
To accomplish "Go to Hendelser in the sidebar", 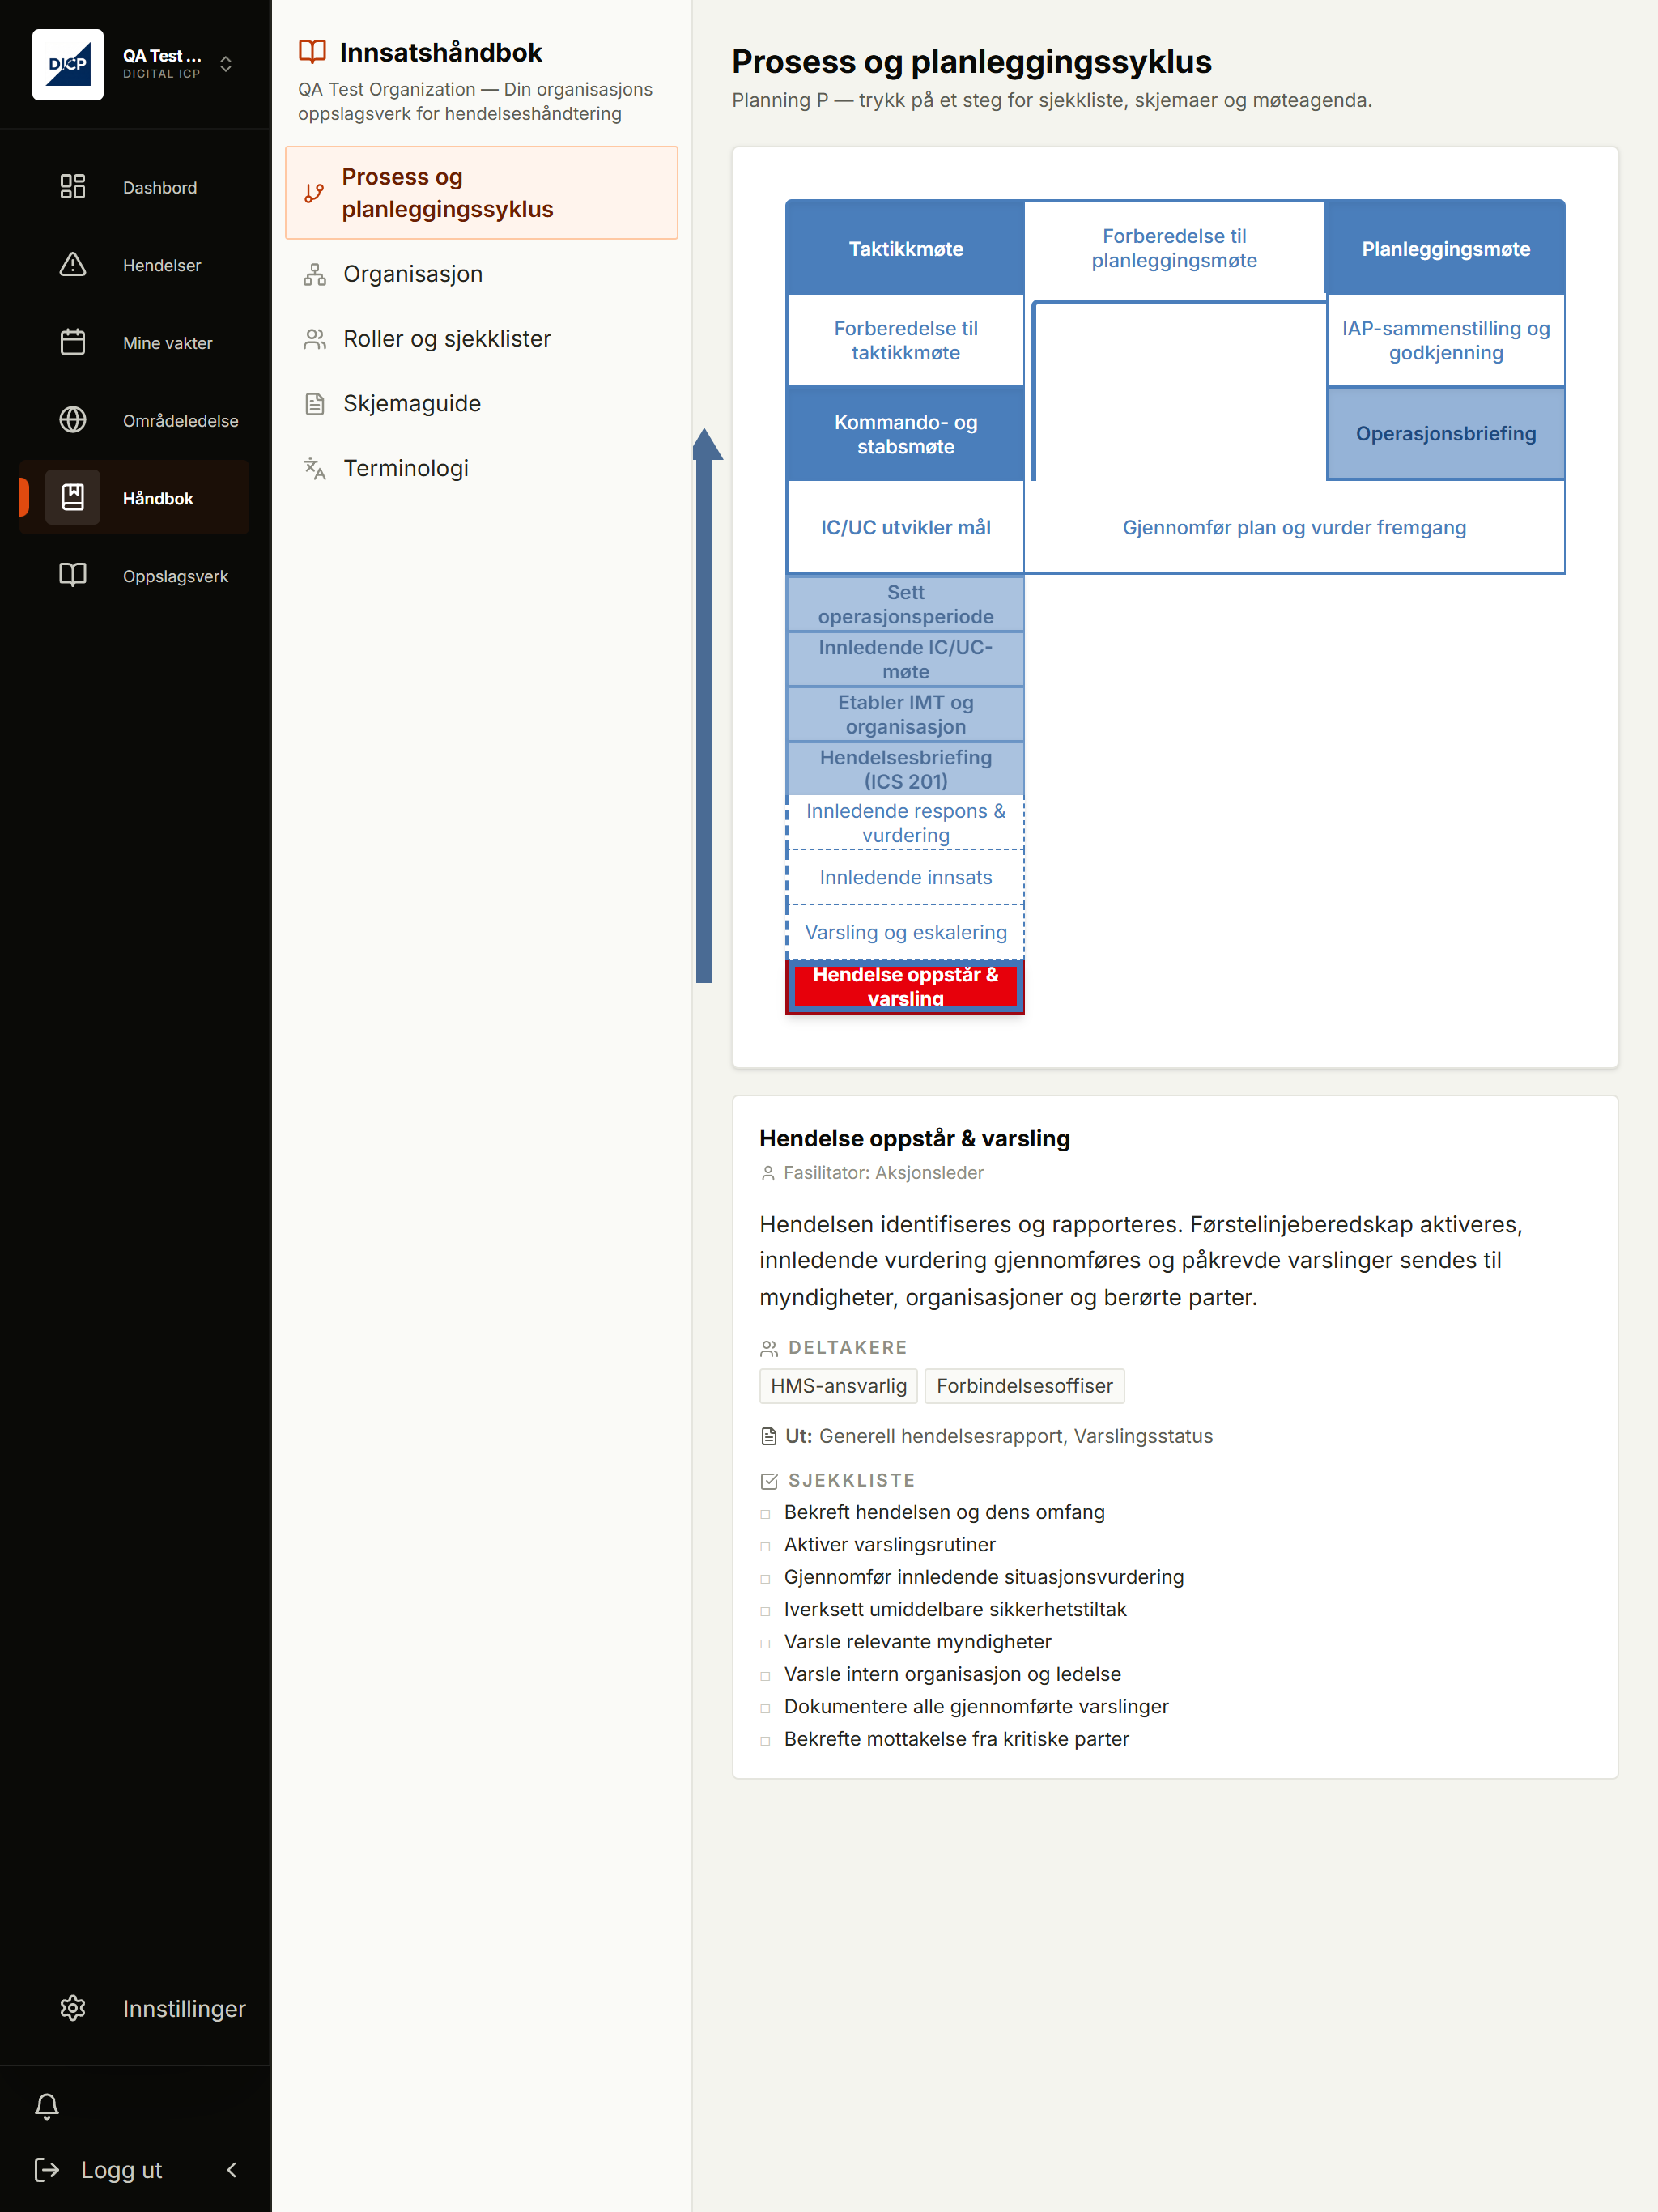I will tap(162, 265).
